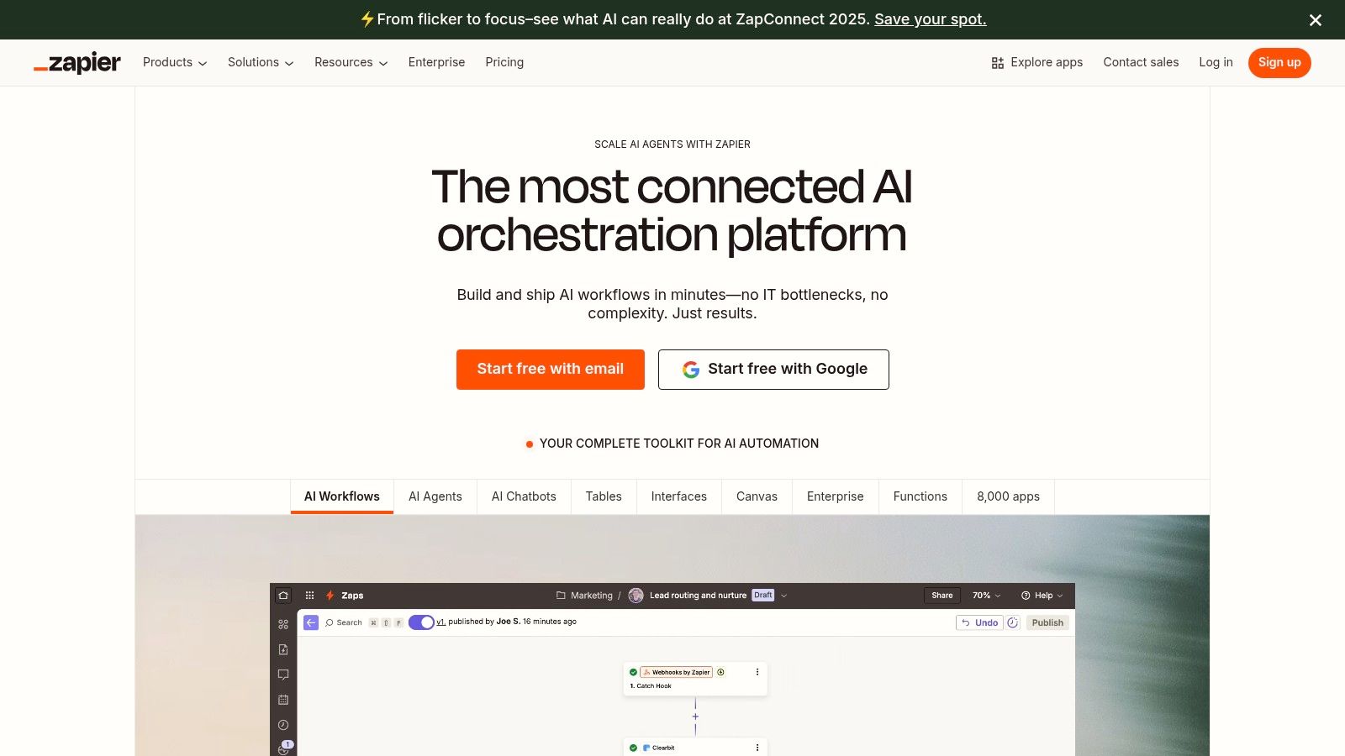The width and height of the screenshot is (1345, 756).
Task: Click the Explore apps grid icon
Action: click(998, 63)
